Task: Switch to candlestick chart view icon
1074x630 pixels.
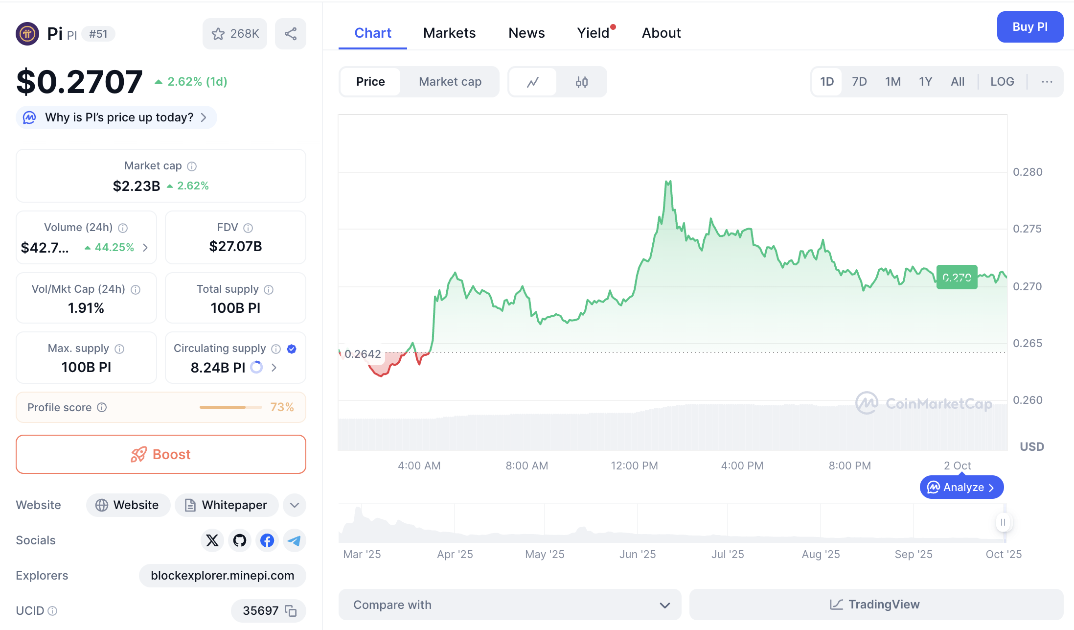Action: click(x=581, y=82)
